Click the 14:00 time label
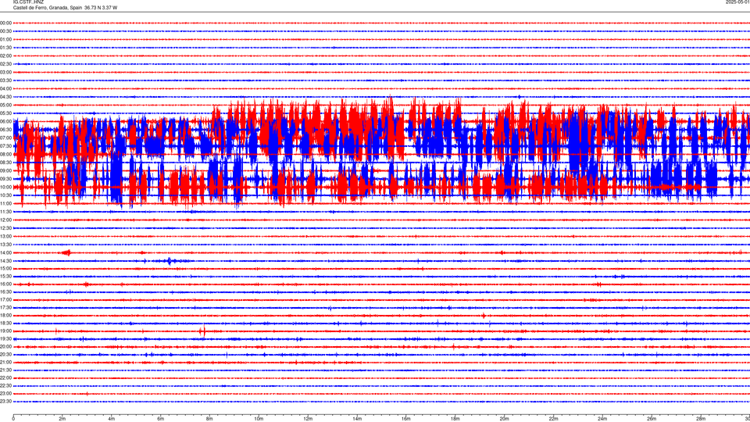Viewport: 750px width, 422px height. [5, 252]
